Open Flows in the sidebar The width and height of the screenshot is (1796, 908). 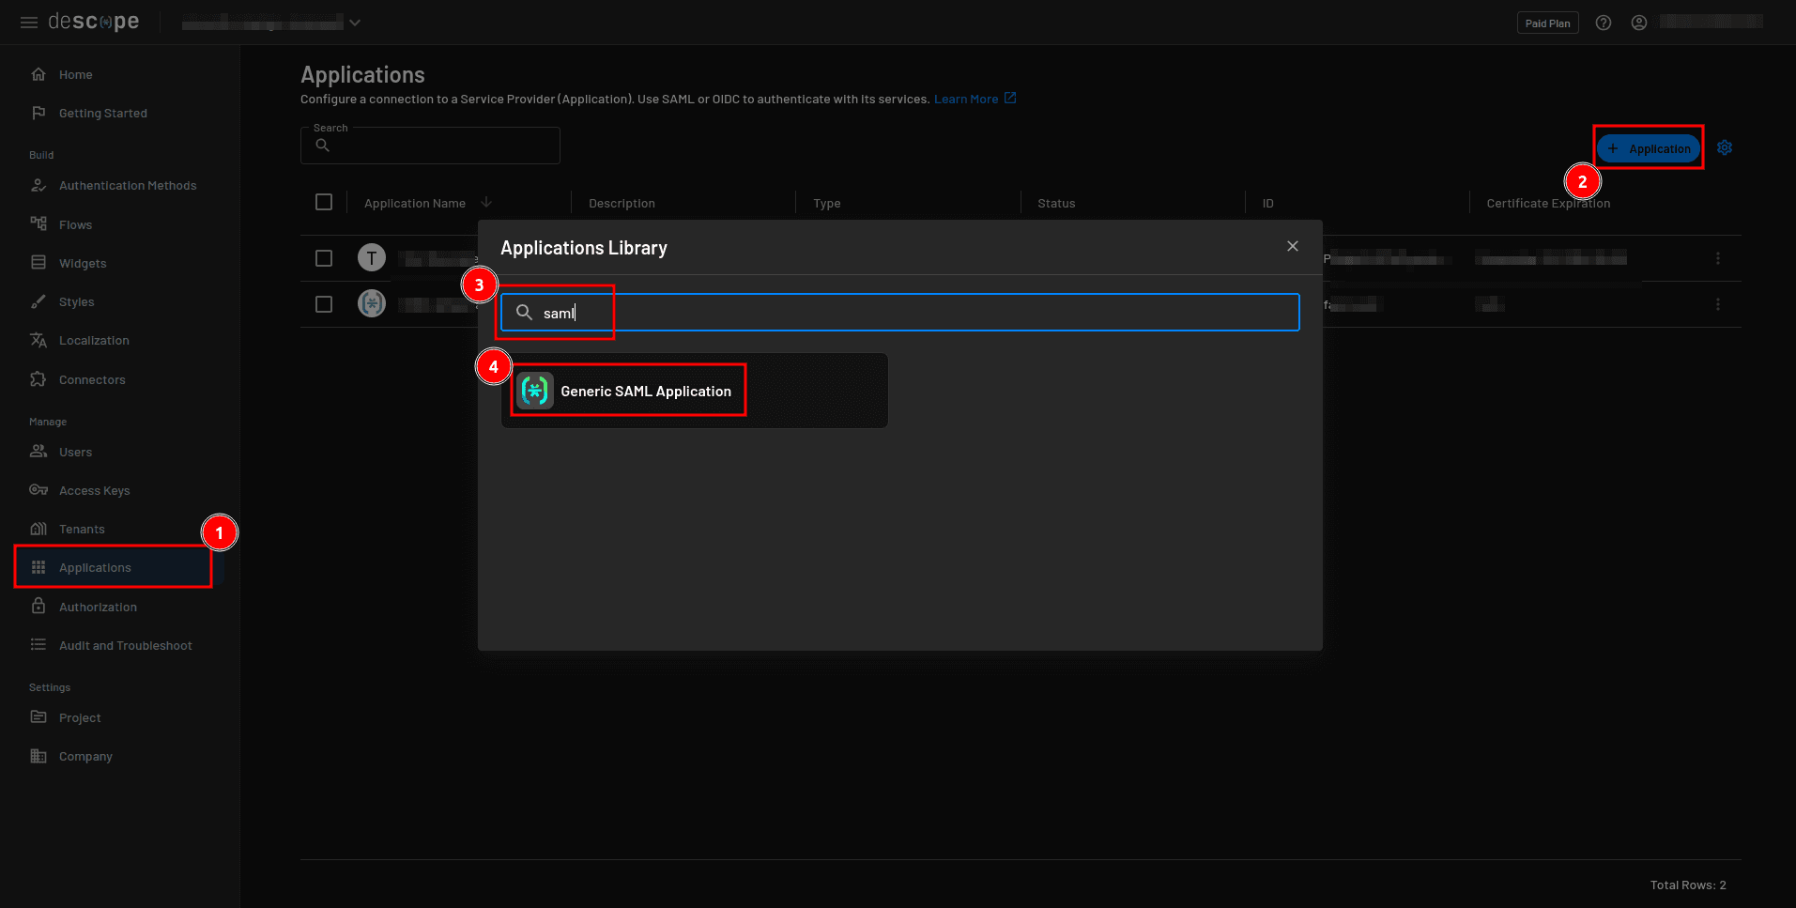coord(75,225)
